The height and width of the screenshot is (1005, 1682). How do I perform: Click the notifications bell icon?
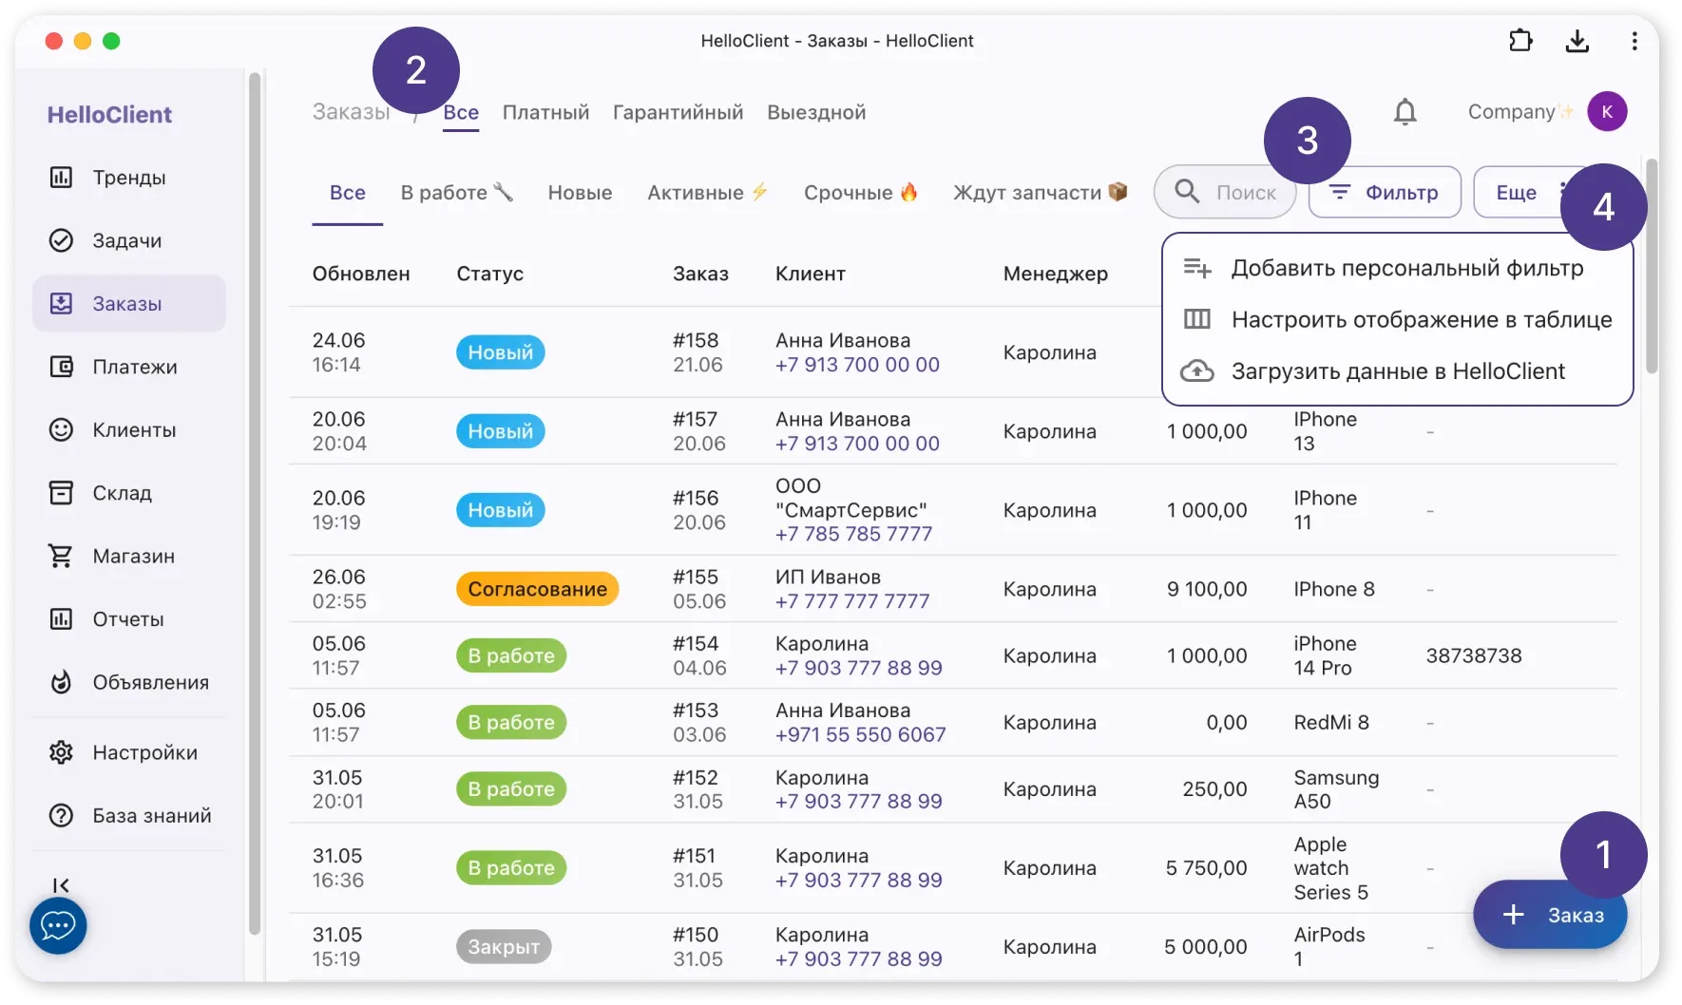click(x=1405, y=112)
